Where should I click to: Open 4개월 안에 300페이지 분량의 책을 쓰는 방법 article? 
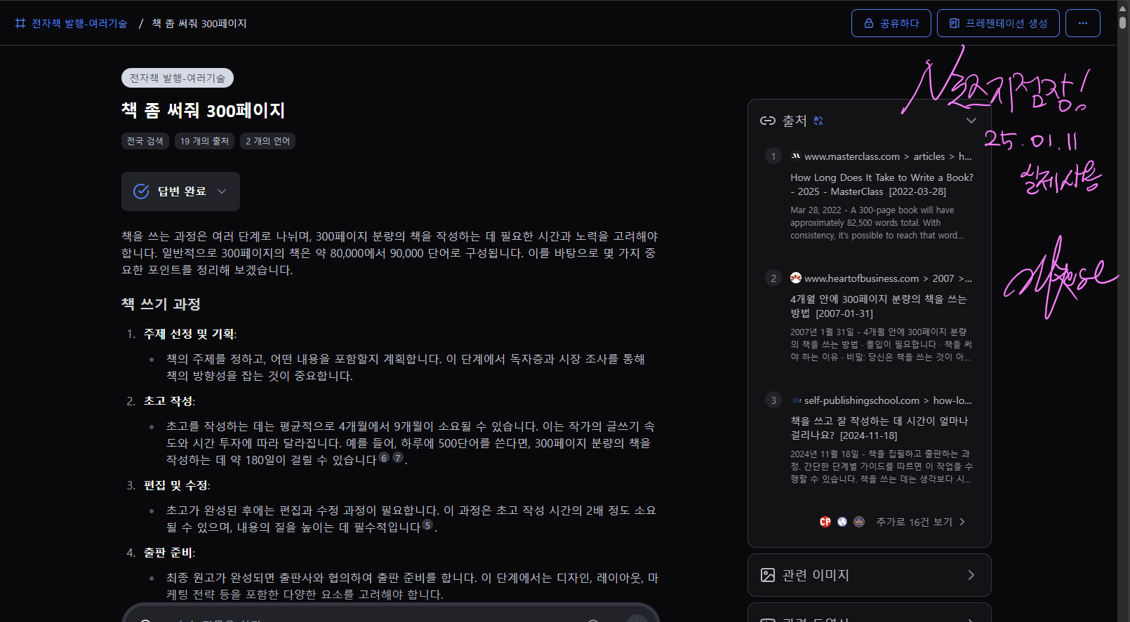pos(878,306)
